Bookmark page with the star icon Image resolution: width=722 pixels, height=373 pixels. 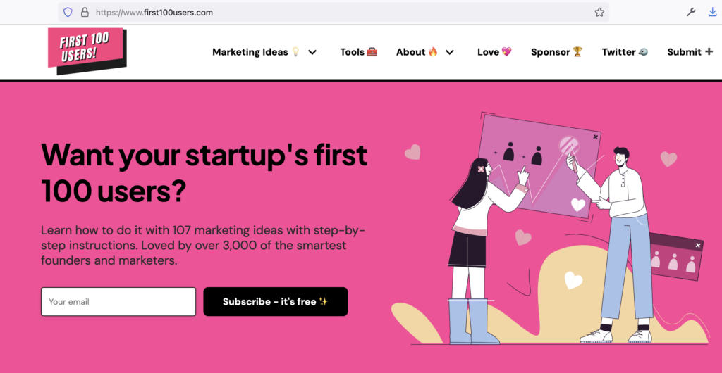click(x=599, y=13)
